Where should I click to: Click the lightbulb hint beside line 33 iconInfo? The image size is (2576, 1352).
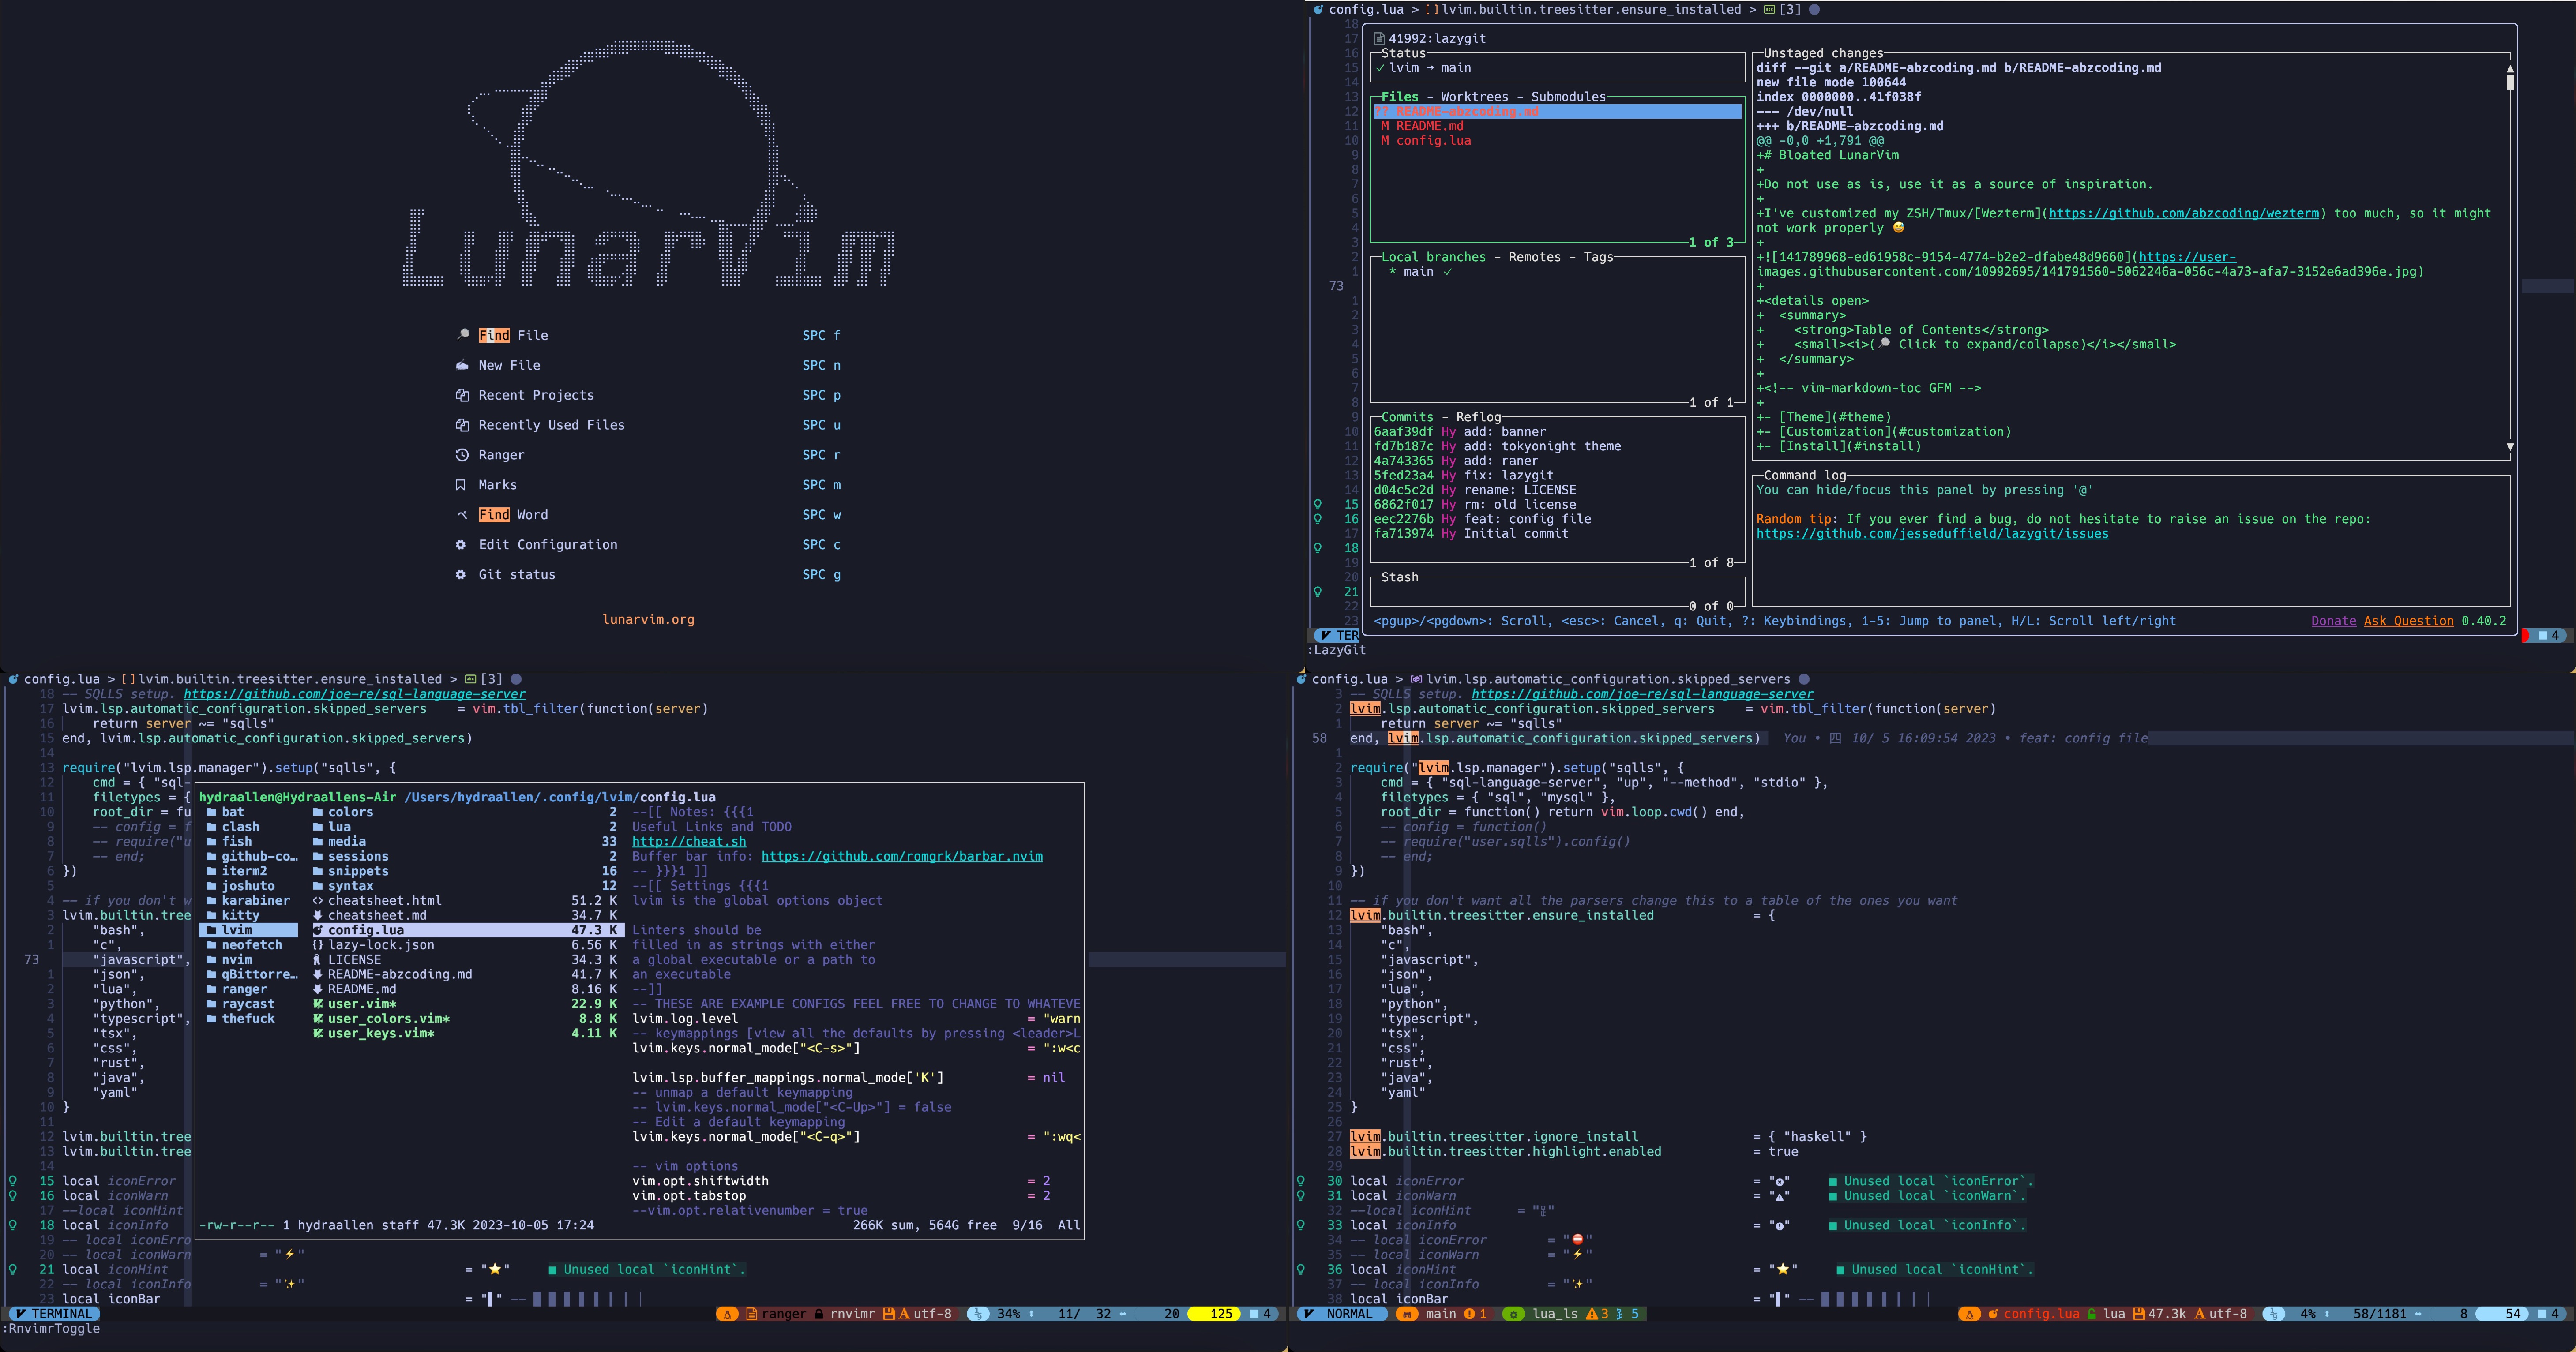tap(1301, 1225)
